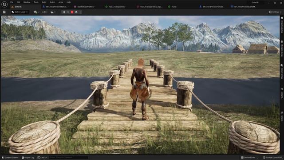Eject from the player controller

click(76, 12)
